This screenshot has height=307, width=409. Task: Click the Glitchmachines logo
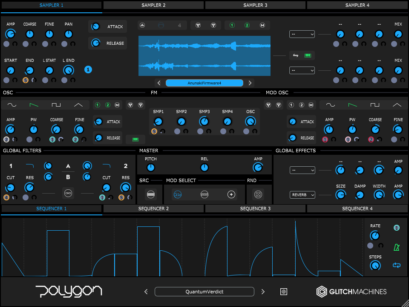point(351,292)
